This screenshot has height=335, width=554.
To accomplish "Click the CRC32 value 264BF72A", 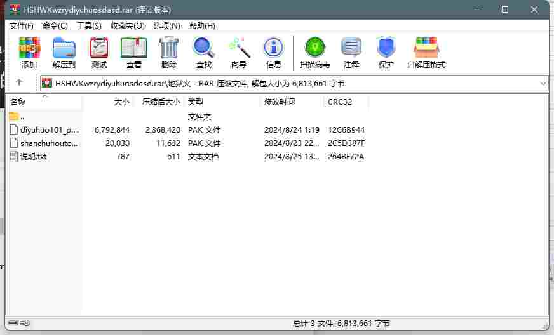I will coord(346,156).
